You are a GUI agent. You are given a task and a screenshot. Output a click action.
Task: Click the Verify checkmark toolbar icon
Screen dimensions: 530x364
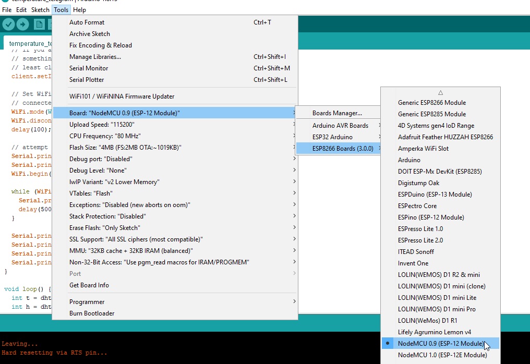[x=8, y=25]
